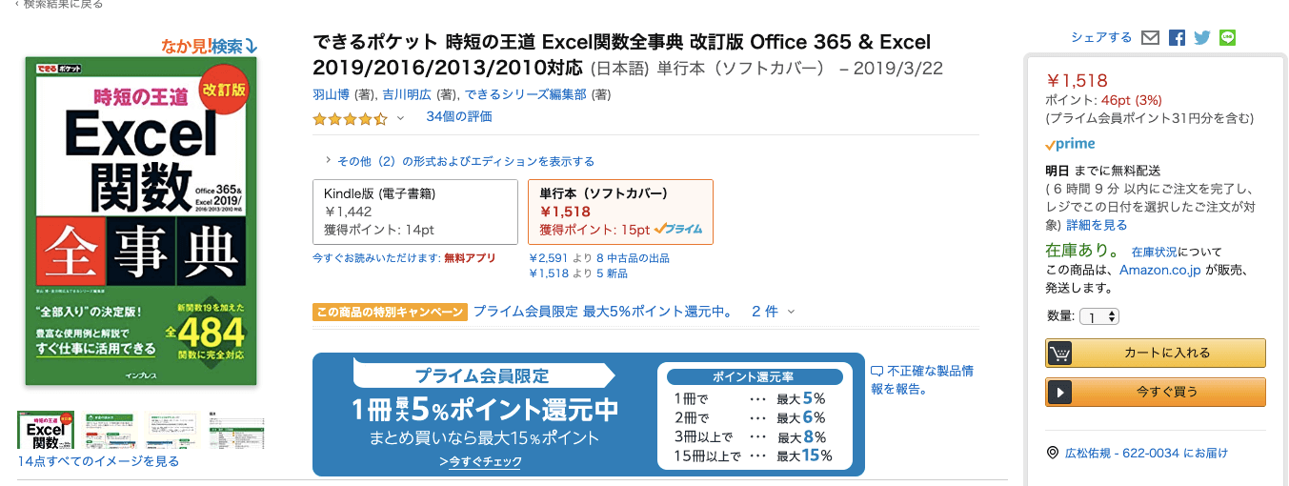Click the 不正確な製品情報を報告 speech bubble icon
This screenshot has height=486, width=1289.
click(877, 371)
